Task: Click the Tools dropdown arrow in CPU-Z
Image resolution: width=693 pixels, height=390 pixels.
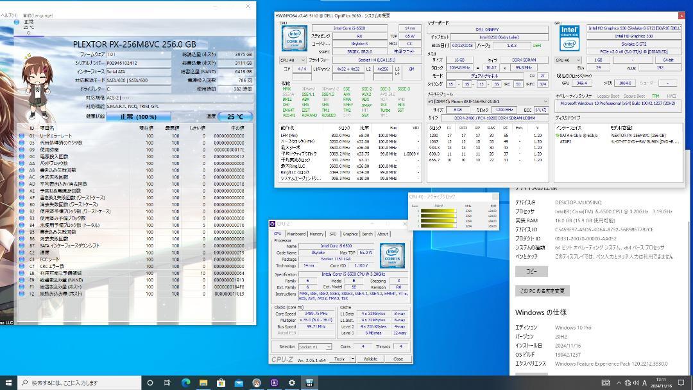Action: coord(353,359)
